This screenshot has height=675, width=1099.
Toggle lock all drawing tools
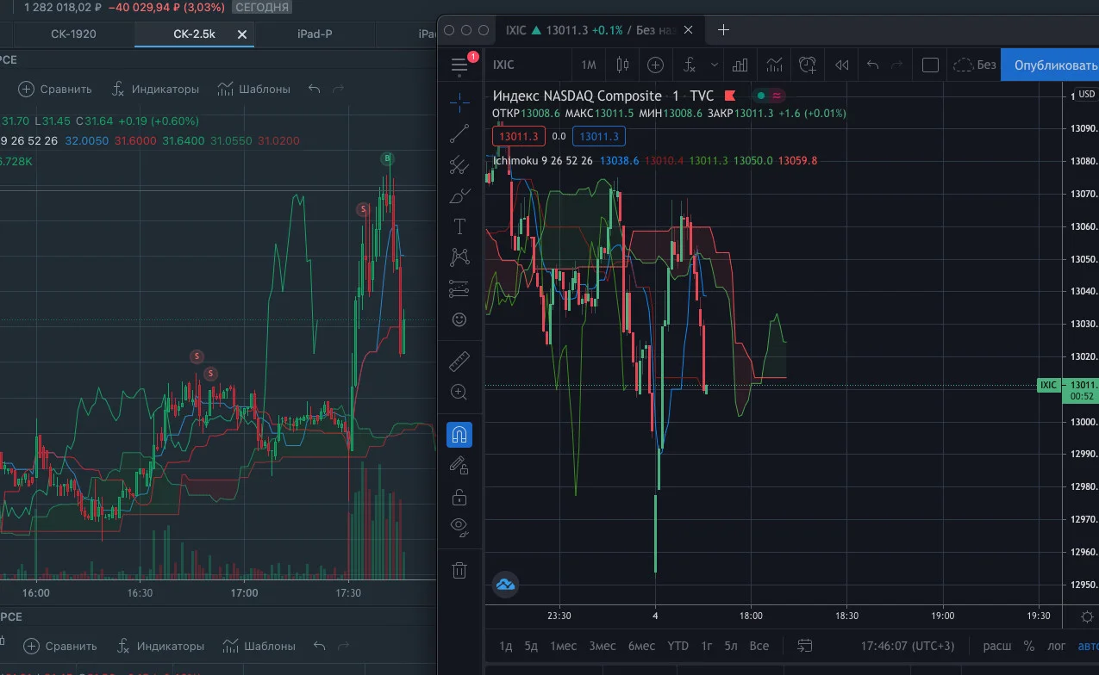(x=459, y=497)
